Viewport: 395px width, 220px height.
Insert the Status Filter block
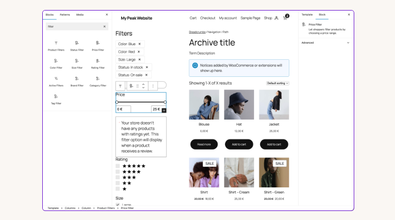[x=77, y=46]
